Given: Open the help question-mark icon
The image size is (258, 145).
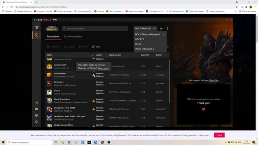Looking at the screenshot, I should pyautogui.click(x=37, y=116).
